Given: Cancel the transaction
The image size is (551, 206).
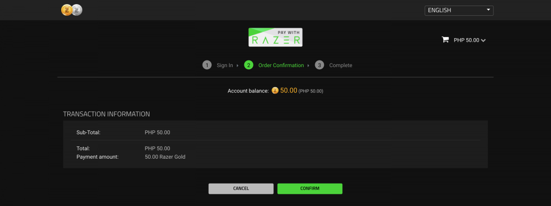Looking at the screenshot, I should [x=241, y=189].
